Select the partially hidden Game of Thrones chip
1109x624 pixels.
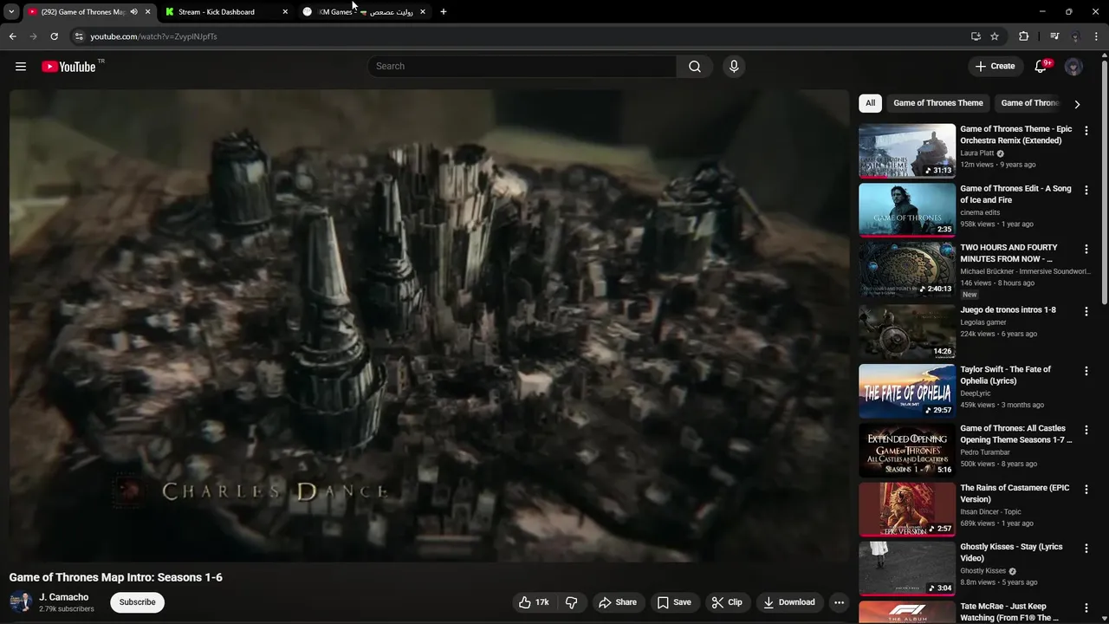1029,103
